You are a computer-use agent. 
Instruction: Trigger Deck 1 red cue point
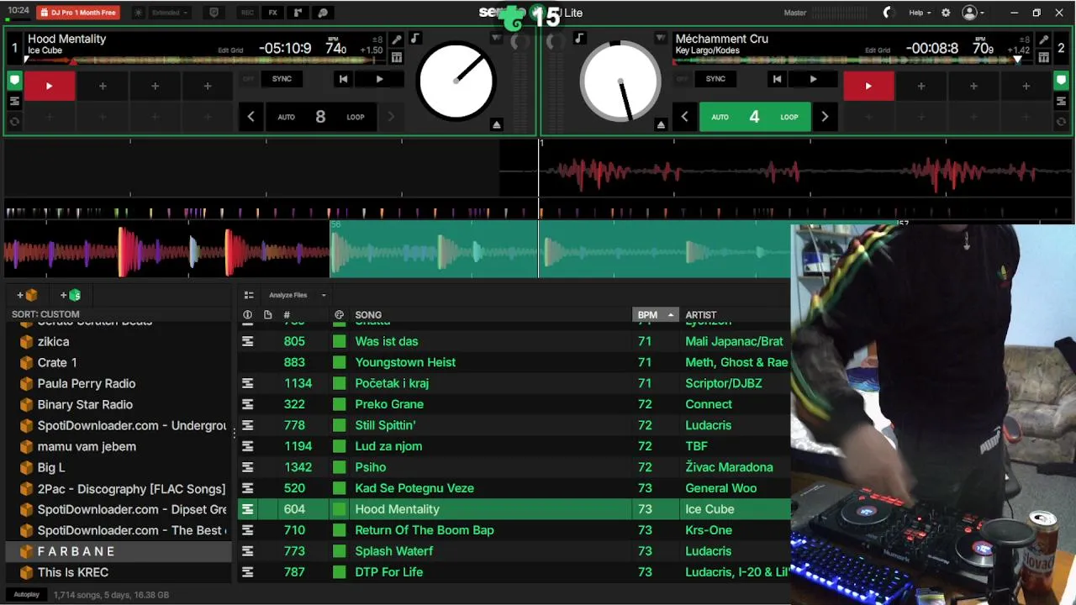tap(49, 86)
